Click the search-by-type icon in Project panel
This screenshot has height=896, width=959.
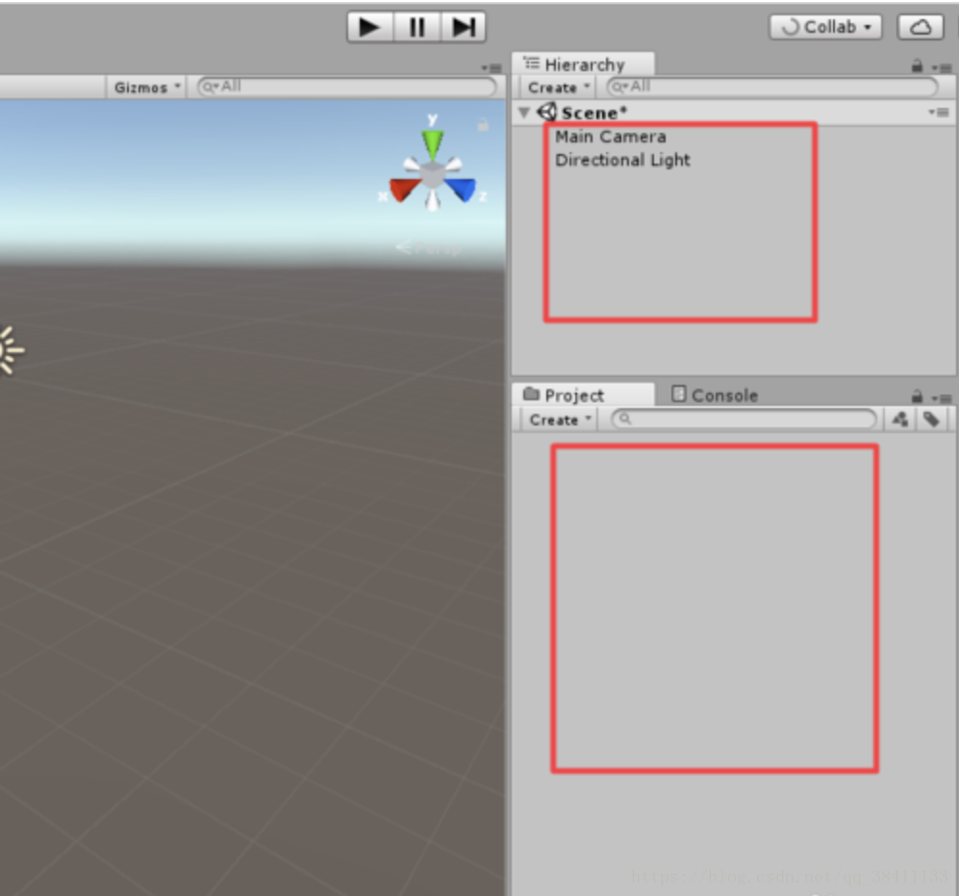click(x=900, y=419)
